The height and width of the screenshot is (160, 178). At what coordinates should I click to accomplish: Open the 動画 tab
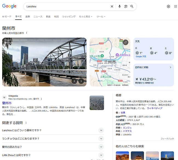tap(48, 17)
